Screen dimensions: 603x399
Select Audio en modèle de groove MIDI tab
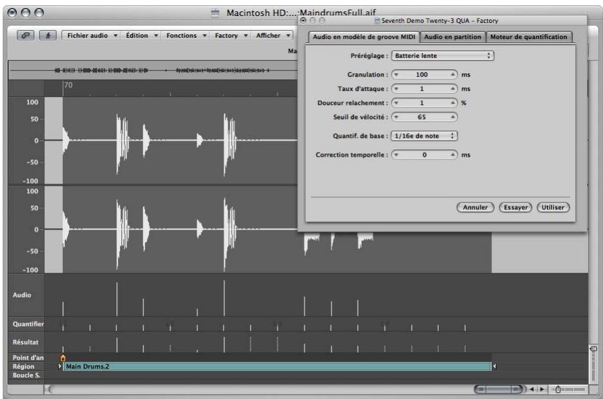(364, 37)
